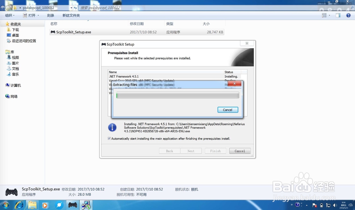Close the ScpToolkit Setup window
The image size is (355, 210).
247,43
